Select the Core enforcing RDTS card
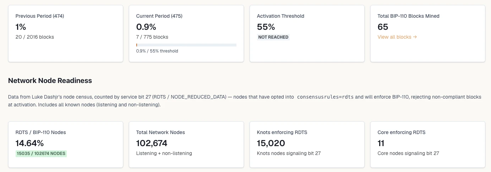This screenshot has height=172, width=491. point(428,145)
